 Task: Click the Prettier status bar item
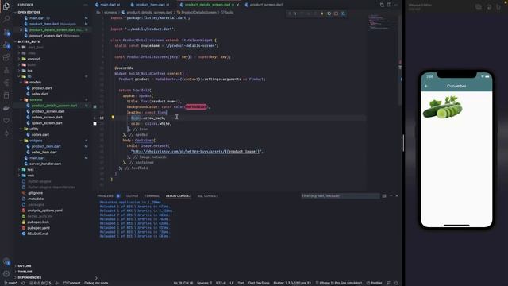coord(374,283)
